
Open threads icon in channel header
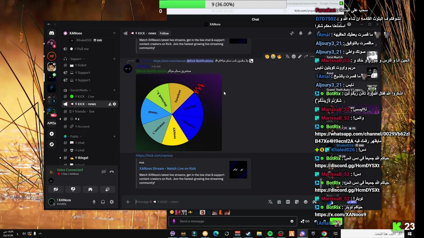pyautogui.click(x=292, y=33)
